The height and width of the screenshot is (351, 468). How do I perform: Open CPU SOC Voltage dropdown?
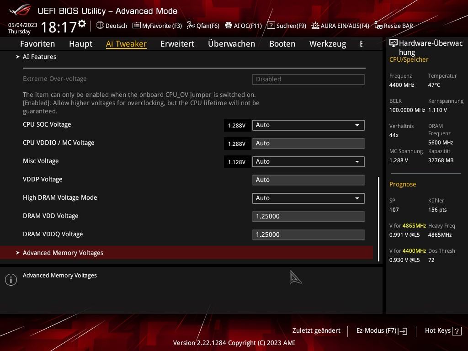[x=308, y=125]
